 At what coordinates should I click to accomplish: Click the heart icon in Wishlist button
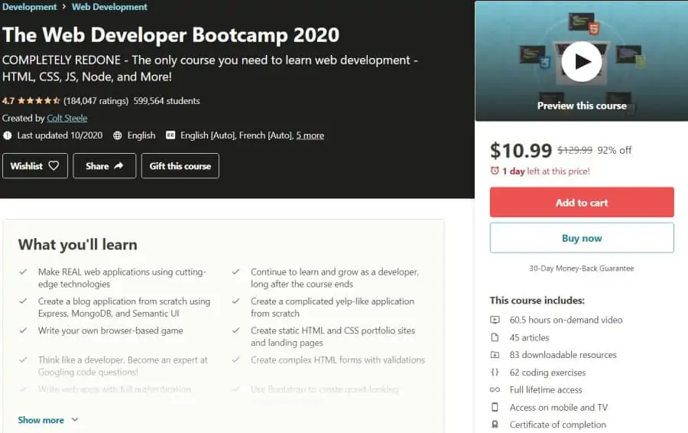pos(54,165)
